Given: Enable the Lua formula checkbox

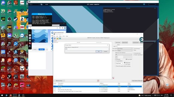Looking at the screenshot, I should [133, 48].
